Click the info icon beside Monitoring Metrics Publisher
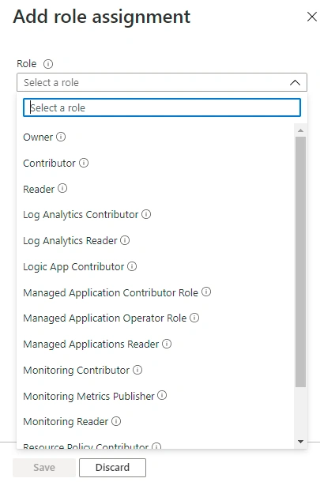Screen dimensions: 320x482 (162, 395)
